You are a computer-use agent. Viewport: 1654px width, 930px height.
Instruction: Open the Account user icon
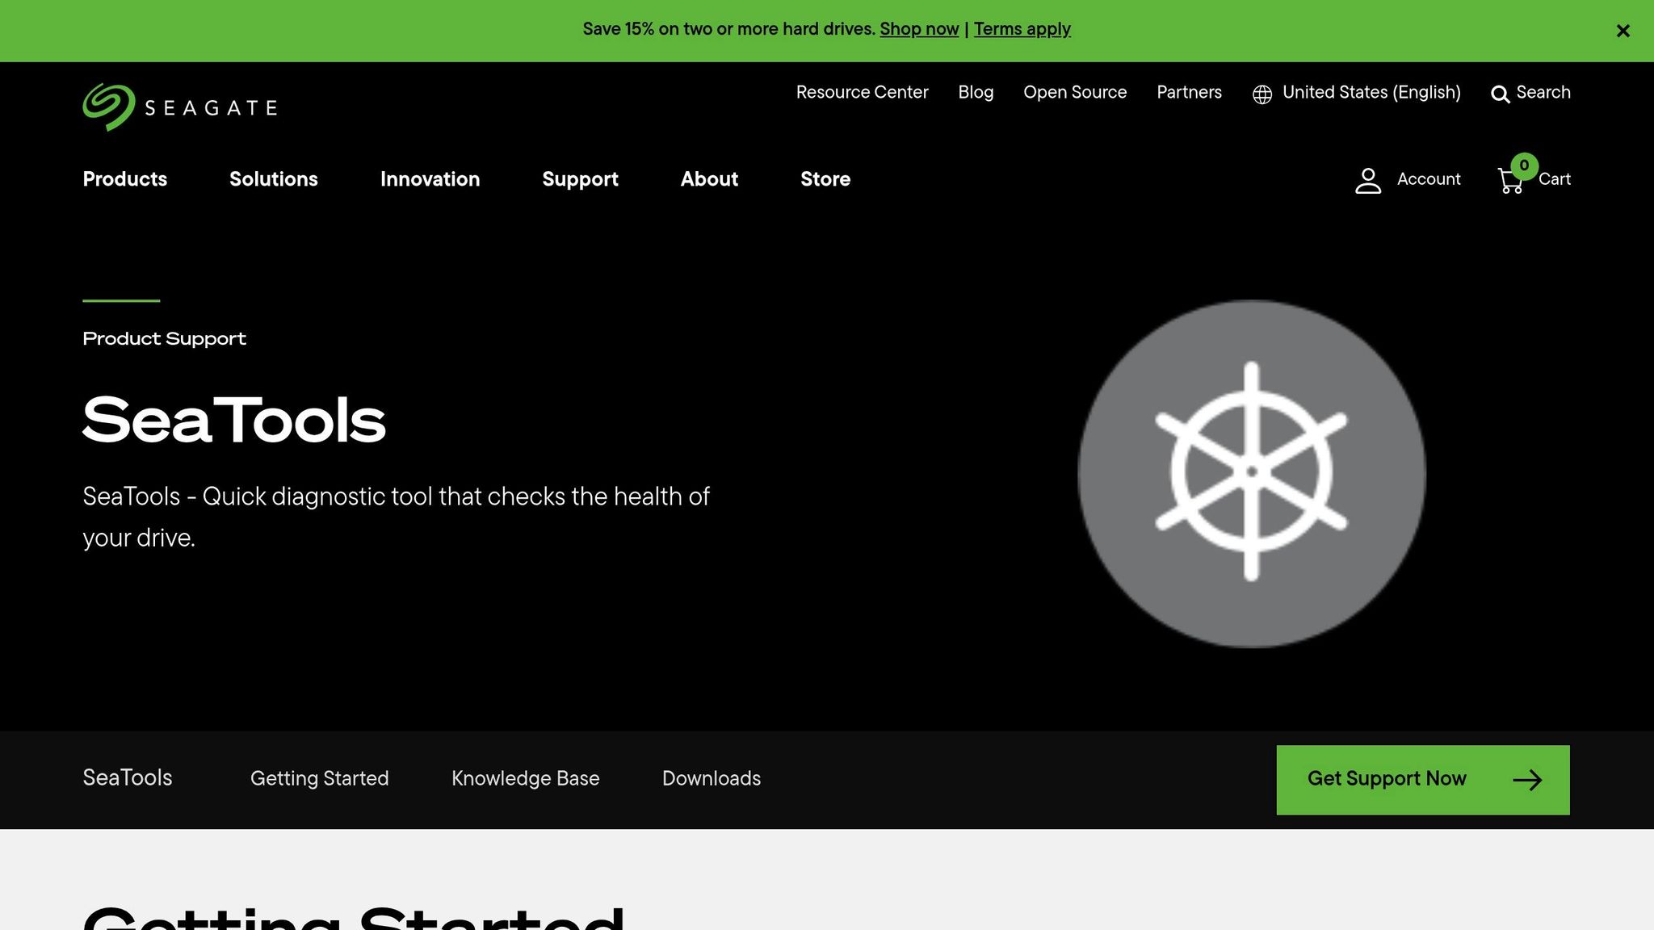(1367, 180)
